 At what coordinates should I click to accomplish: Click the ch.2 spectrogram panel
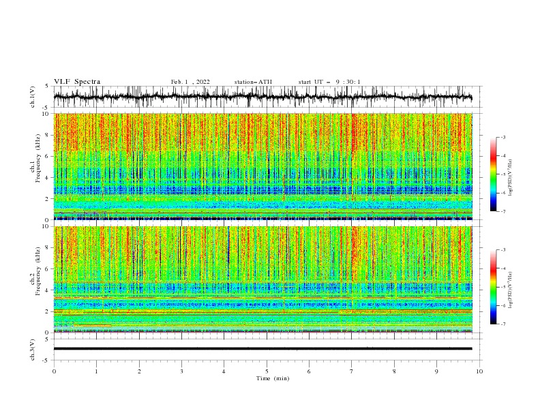pos(262,279)
